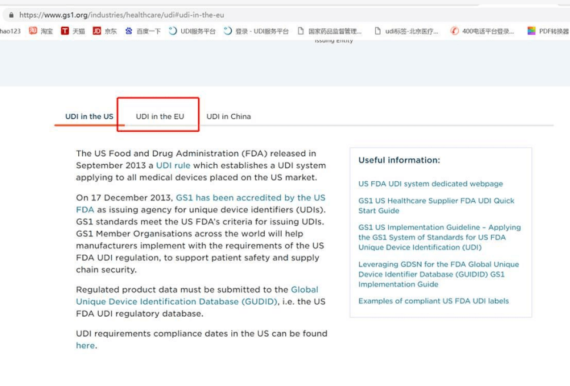Open the PDF转换器 bookmark icon
The image size is (570, 386).
click(531, 31)
